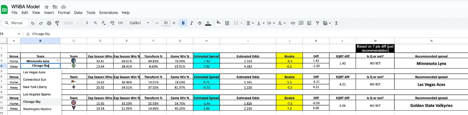Image resolution: width=468 pixels, height=115 pixels.
Task: Click the redo arrow
Action: pos(41,23)
